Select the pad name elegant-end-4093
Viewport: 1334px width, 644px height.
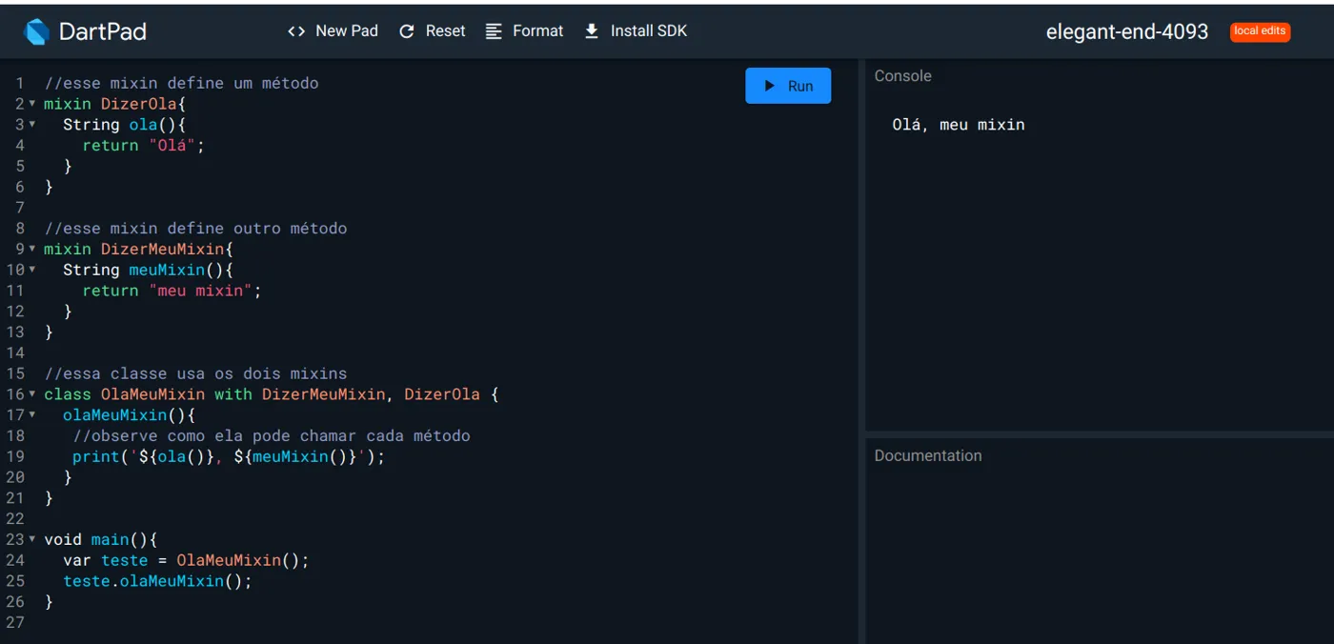pos(1127,31)
